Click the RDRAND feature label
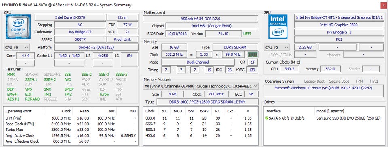This screenshot has height=147, width=388. [x=32, y=99]
